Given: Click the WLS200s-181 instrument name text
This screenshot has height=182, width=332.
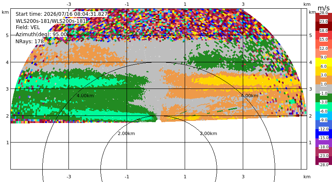Looking at the screenshot, I should pos(51,21).
